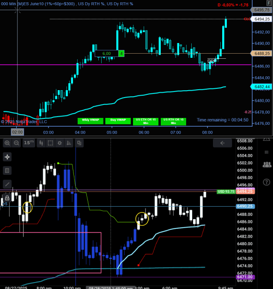Viewport: 273px width, 289px height.
Task: Open the document notes sidebar icon
Action: 7,171
